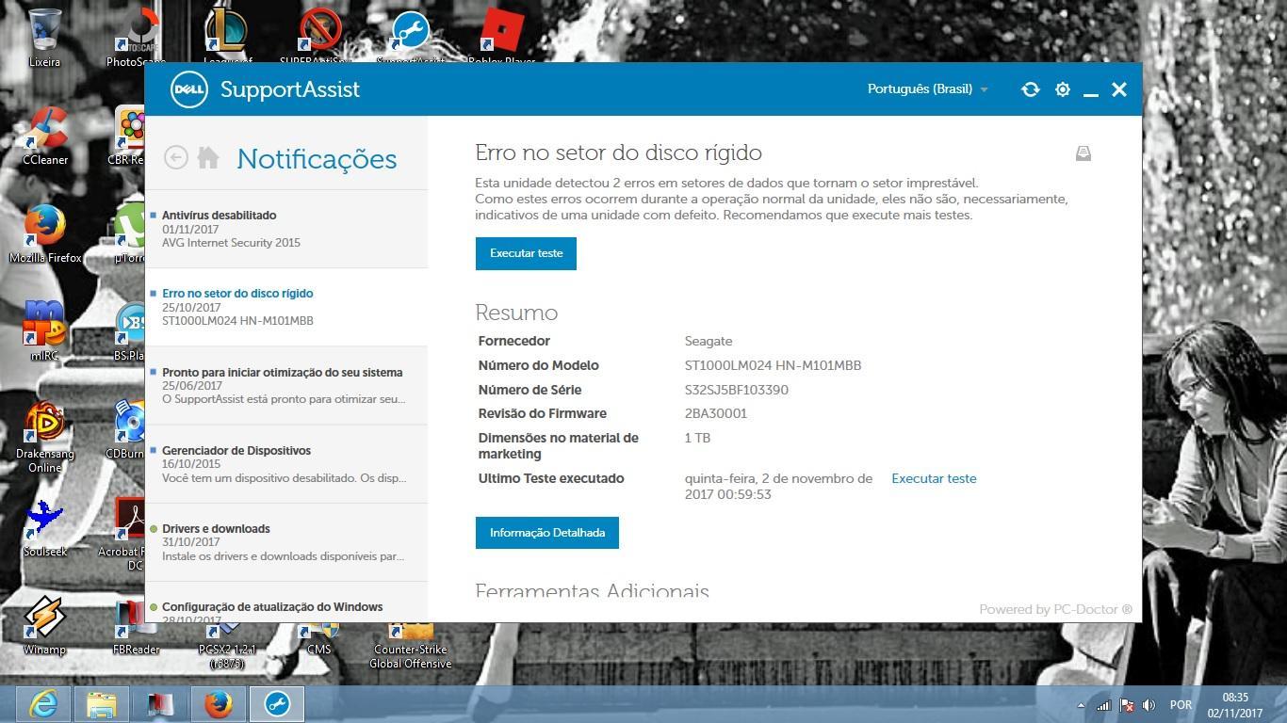
Task: Open SupportAssist settings gear
Action: (x=1062, y=89)
